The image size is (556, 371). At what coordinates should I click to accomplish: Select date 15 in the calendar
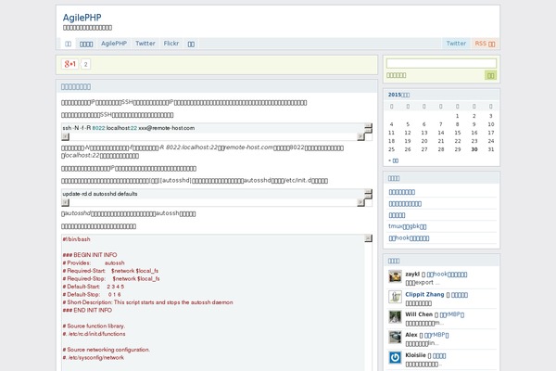click(458, 133)
